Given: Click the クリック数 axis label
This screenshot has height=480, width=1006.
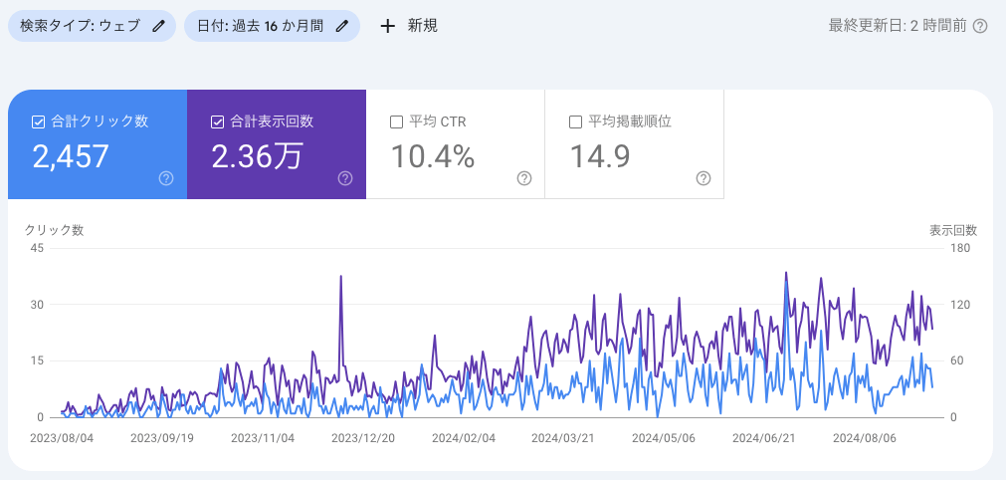Looking at the screenshot, I should tap(54, 230).
